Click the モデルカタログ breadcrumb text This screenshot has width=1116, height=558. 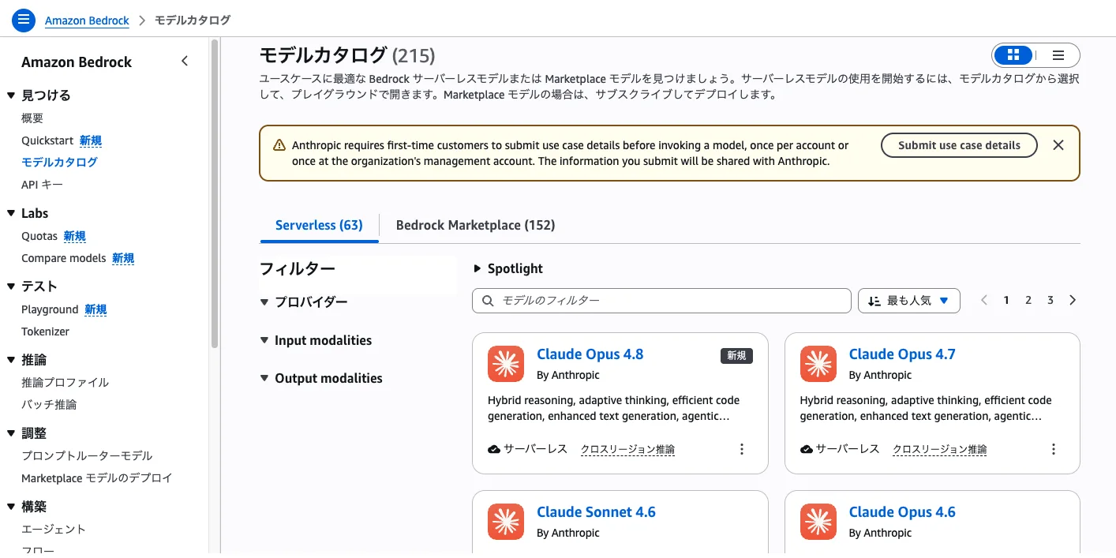tap(192, 21)
